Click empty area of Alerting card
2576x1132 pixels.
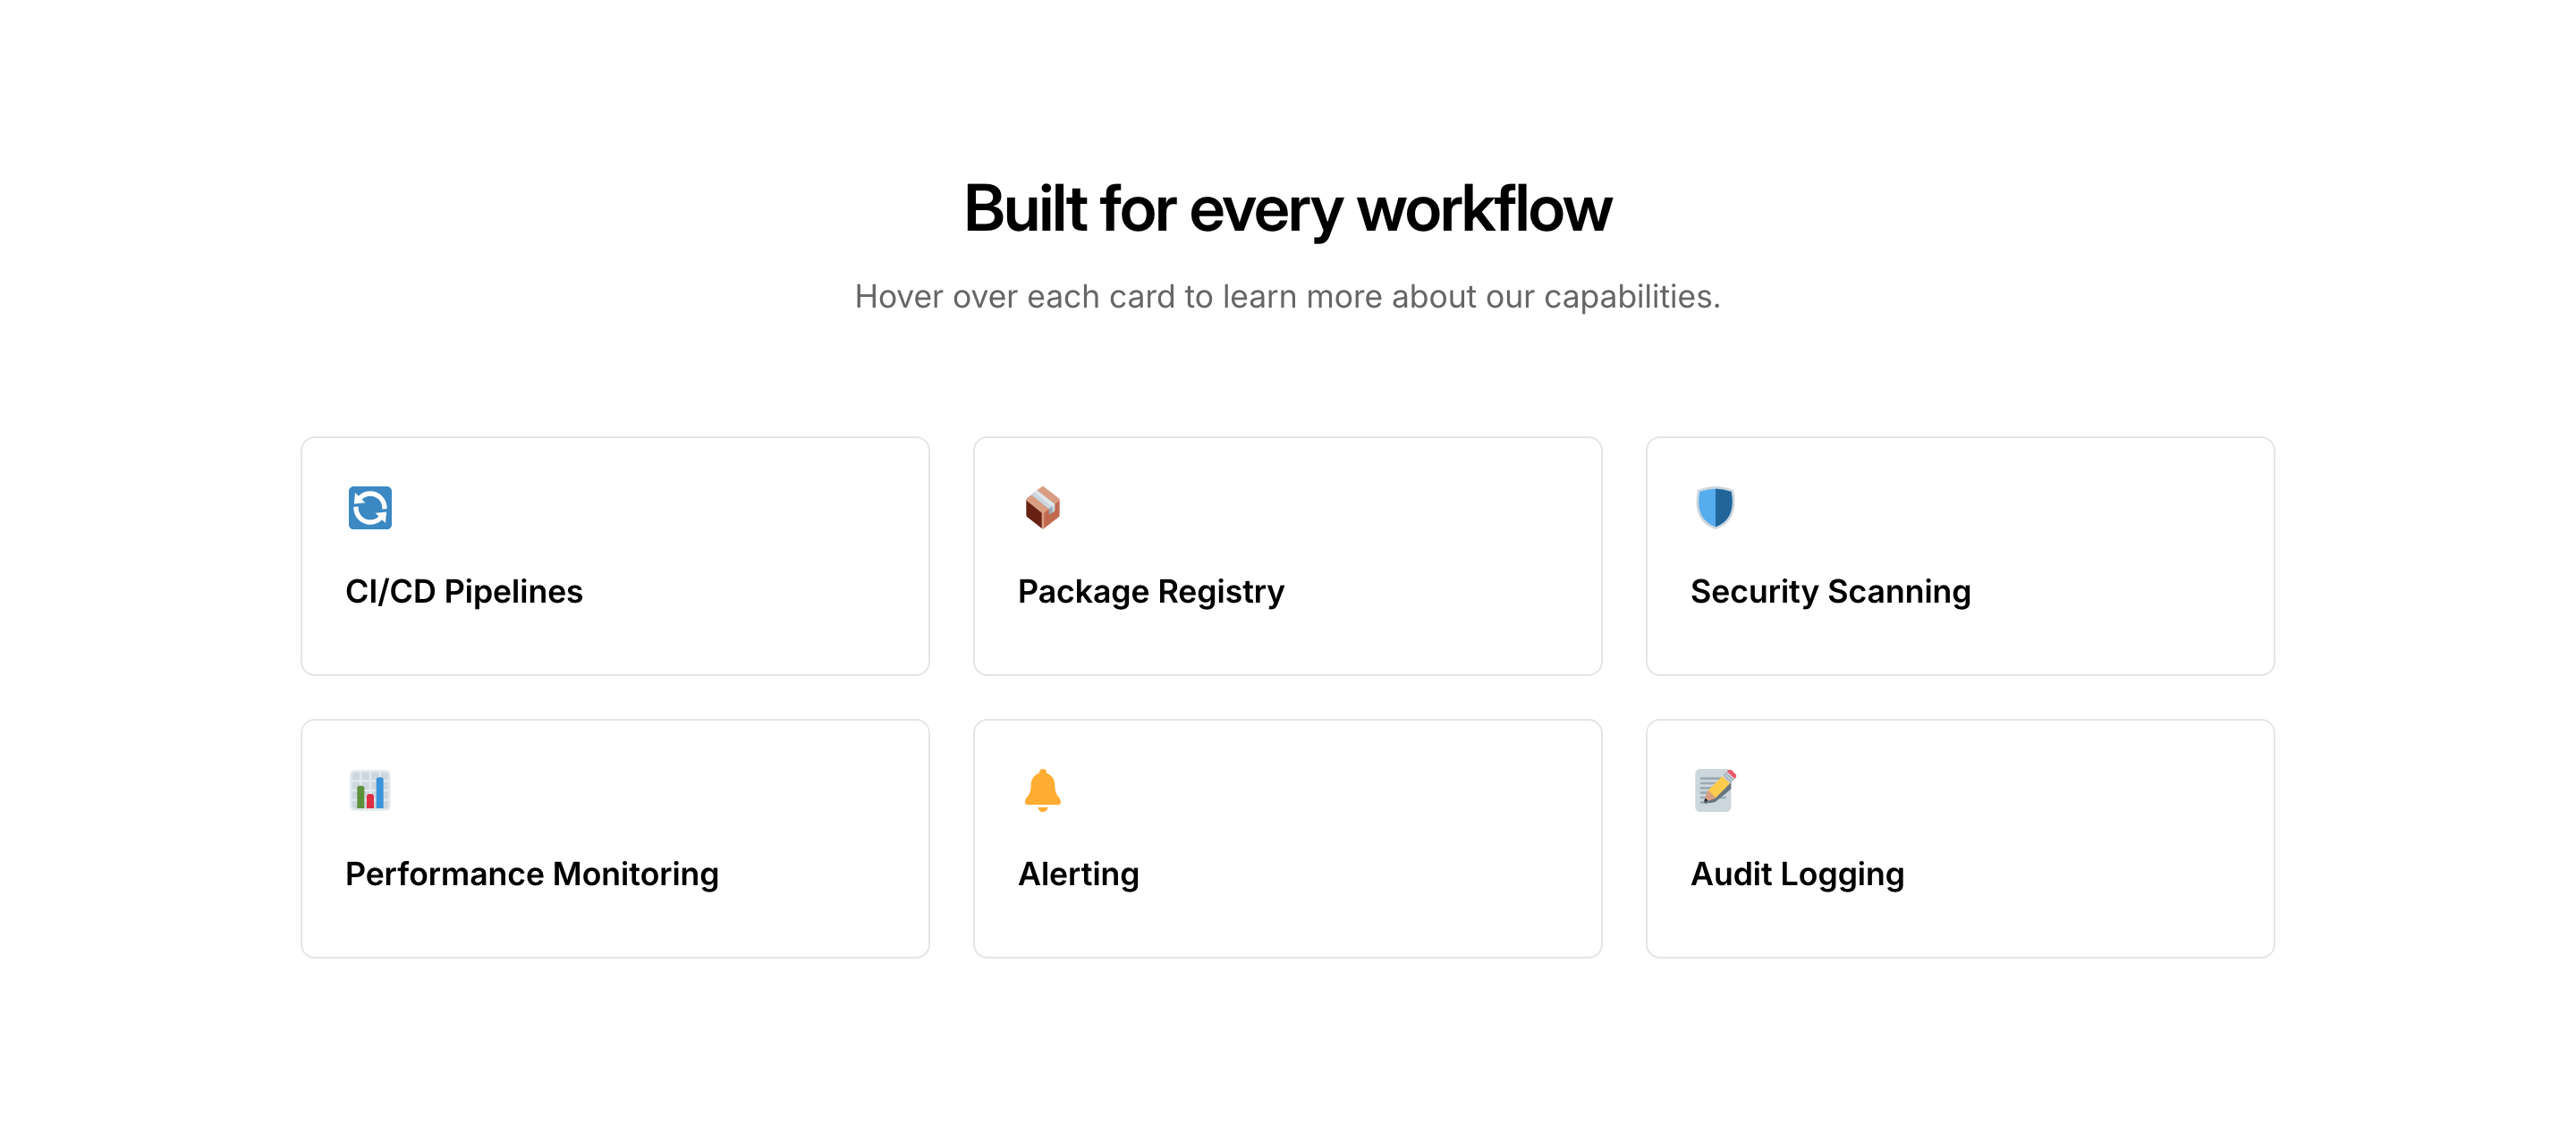pos(1400,800)
